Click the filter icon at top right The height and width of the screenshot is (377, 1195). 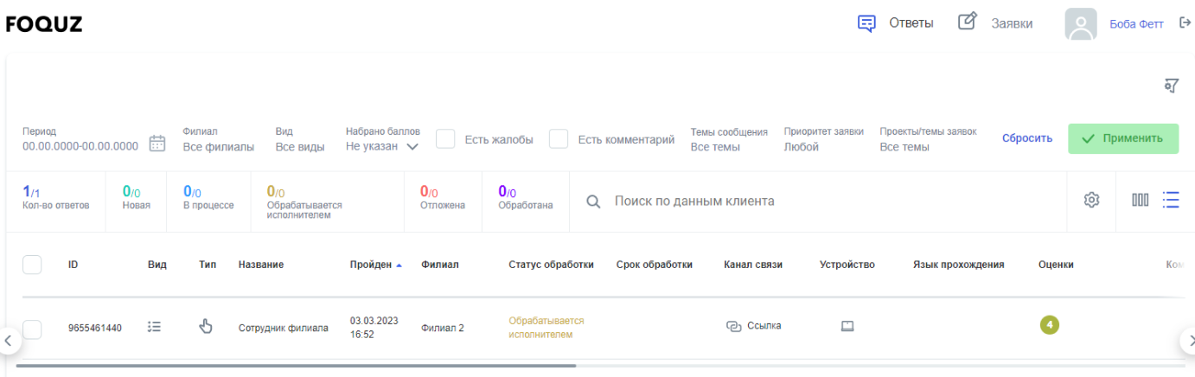(1172, 85)
